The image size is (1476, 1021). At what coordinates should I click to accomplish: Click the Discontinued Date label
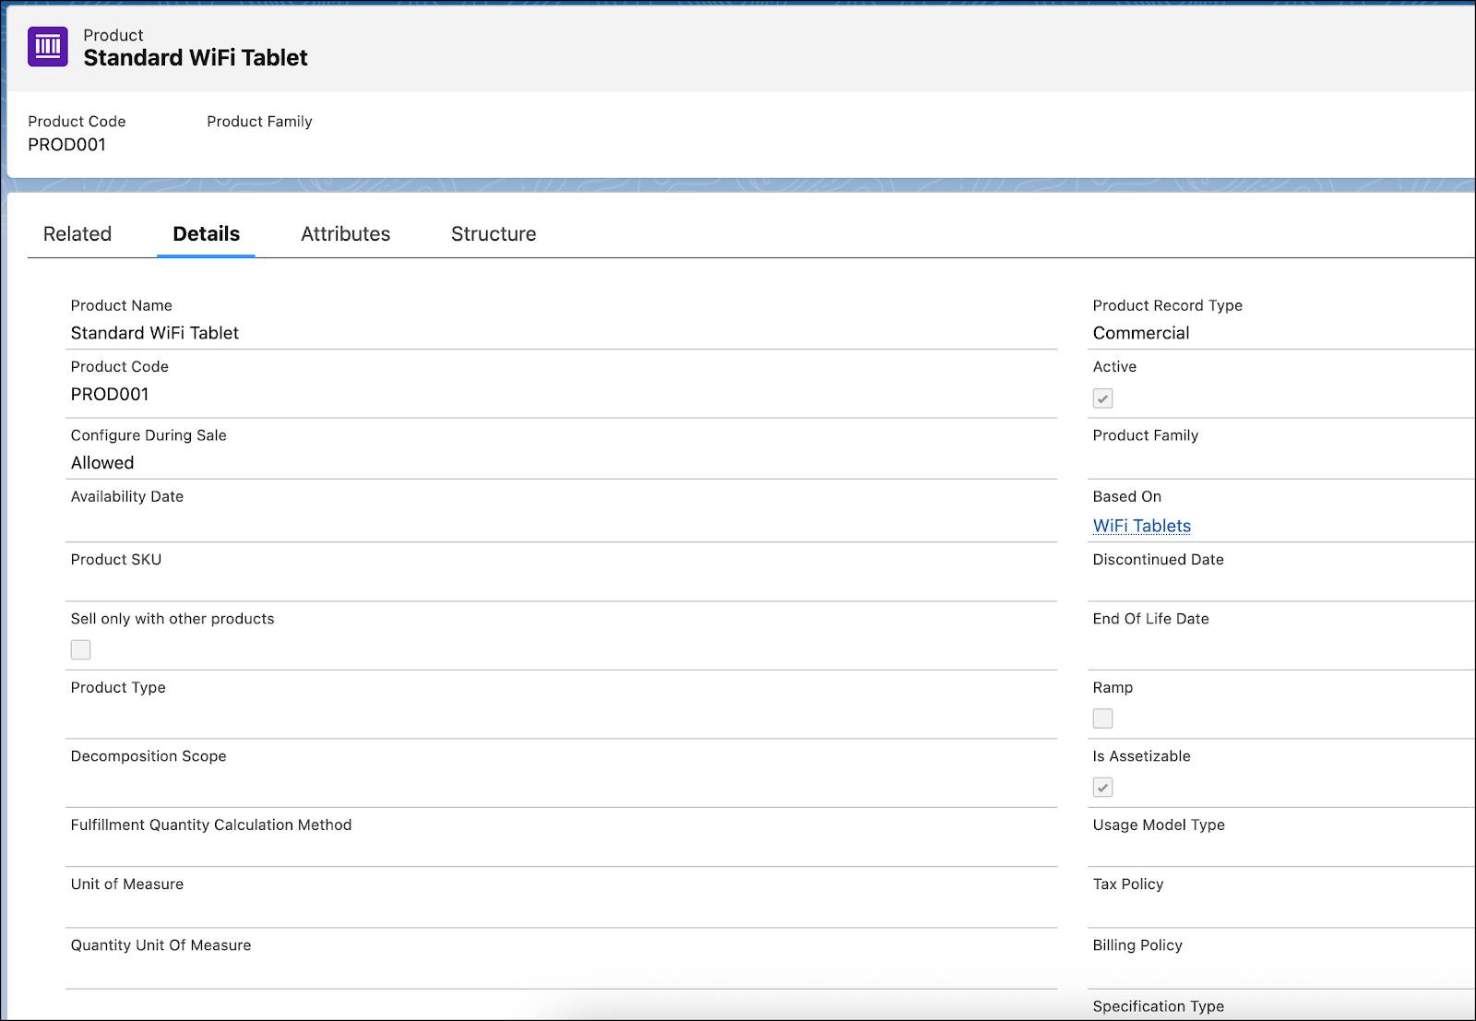pyautogui.click(x=1159, y=560)
